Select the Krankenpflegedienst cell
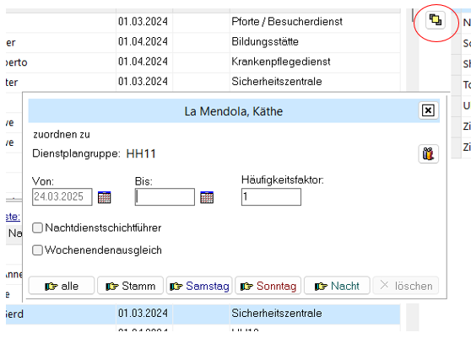471x338 pixels. click(315, 62)
